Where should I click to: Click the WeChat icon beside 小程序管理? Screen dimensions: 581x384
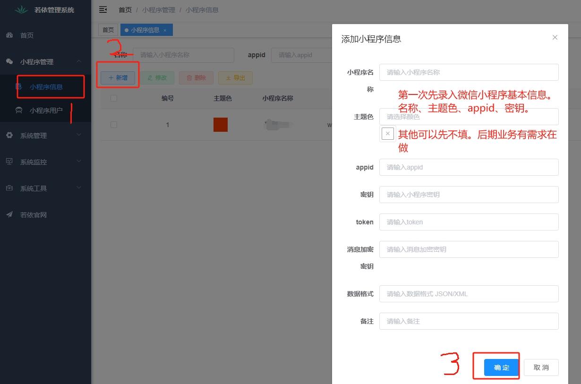[x=9, y=62]
